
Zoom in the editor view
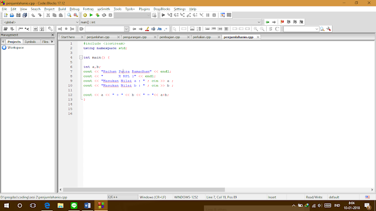256,29
